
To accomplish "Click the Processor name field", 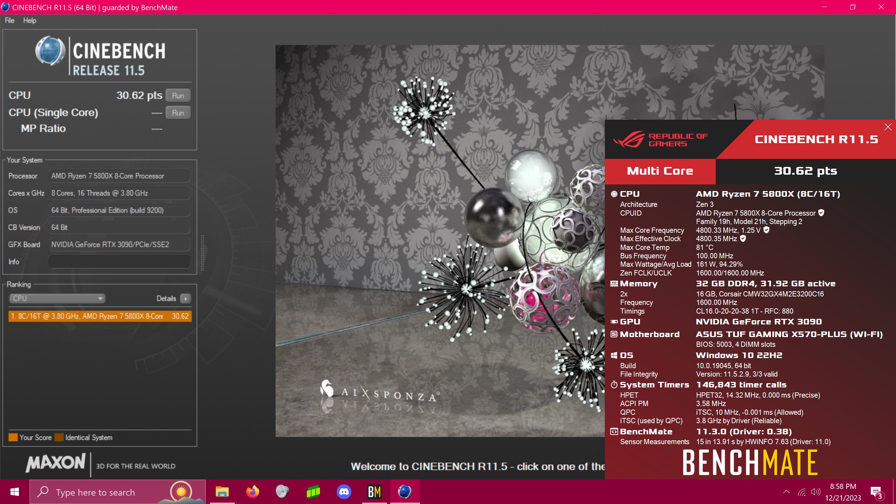I will (119, 176).
